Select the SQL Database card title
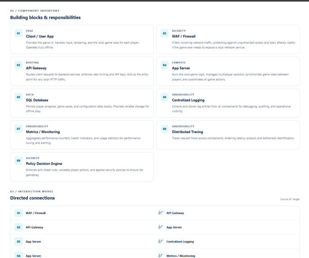Viewport: 309px width, 258px height. pyautogui.click(x=37, y=100)
